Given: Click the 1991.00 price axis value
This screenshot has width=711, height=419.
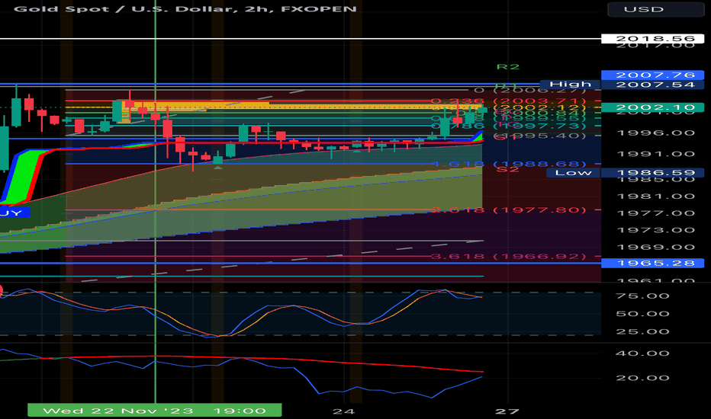Looking at the screenshot, I should click(655, 154).
